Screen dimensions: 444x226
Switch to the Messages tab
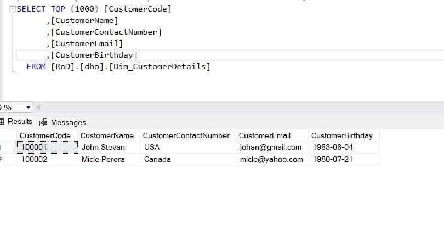tap(63, 122)
